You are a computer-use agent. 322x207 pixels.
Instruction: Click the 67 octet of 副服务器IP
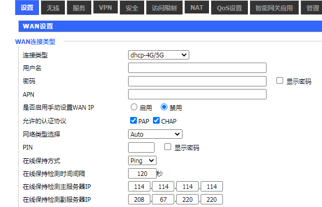point(163,199)
